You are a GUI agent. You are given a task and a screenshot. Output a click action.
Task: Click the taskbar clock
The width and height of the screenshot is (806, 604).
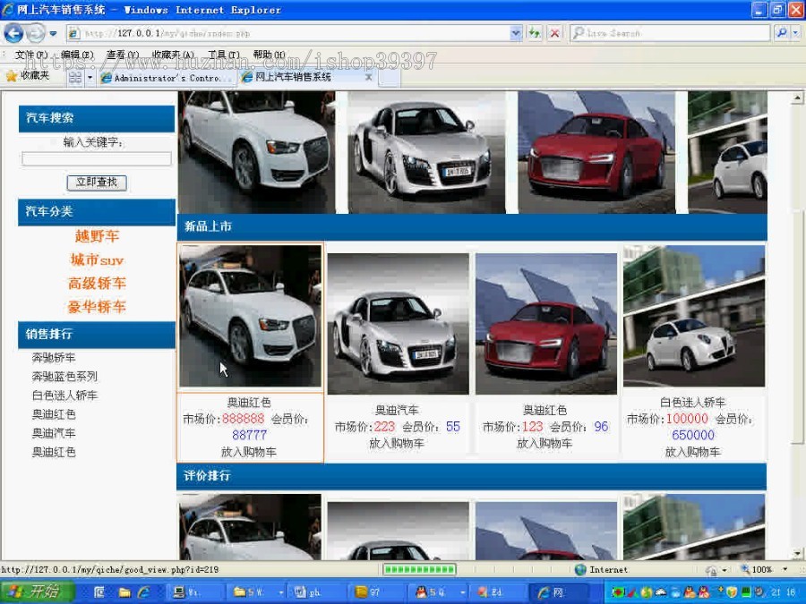coord(783,592)
